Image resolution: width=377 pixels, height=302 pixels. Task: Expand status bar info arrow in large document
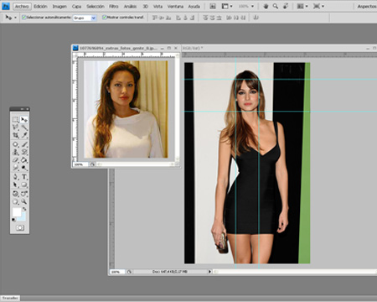(x=209, y=272)
